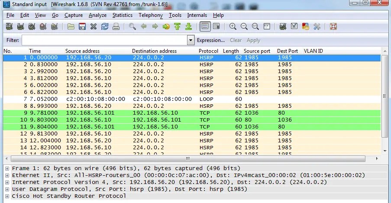Viewport: 391px width, 203px height.
Task: Open the Filter history dropdown arrow
Action: click(x=191, y=40)
